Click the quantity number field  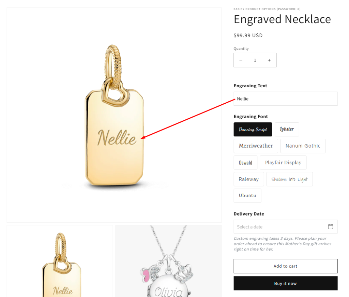click(x=255, y=60)
